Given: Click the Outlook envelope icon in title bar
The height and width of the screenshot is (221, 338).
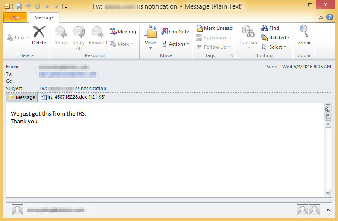Looking at the screenshot, I should click(x=7, y=6).
